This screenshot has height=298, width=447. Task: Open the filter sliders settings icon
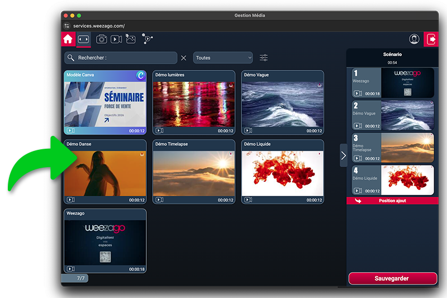[264, 58]
